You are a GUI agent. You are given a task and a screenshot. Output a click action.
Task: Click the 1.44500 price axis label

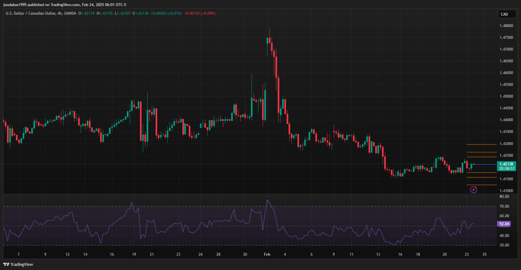tap(506, 108)
